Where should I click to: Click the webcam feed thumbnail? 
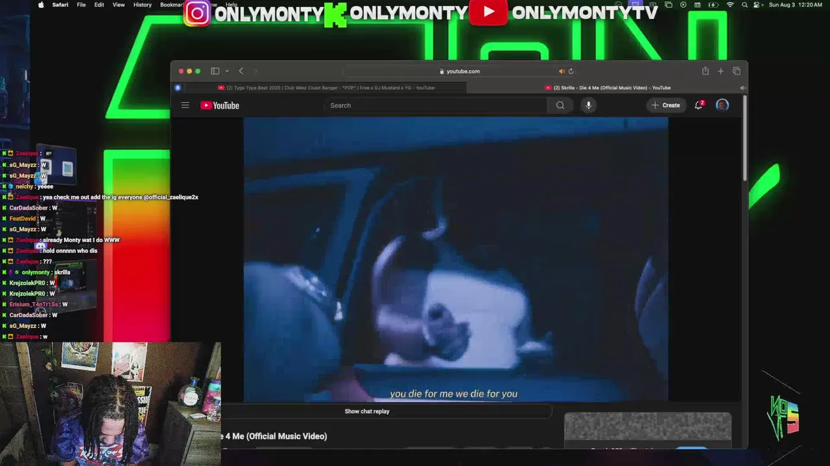[110, 404]
